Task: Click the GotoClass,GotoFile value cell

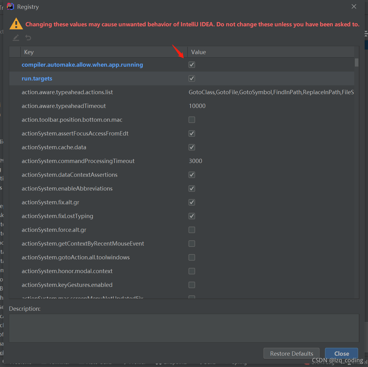Action: 271,92
